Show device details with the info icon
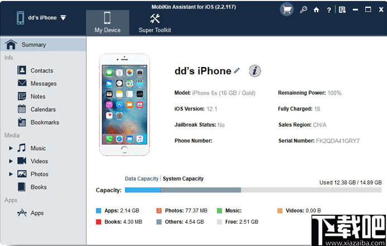 (254, 71)
